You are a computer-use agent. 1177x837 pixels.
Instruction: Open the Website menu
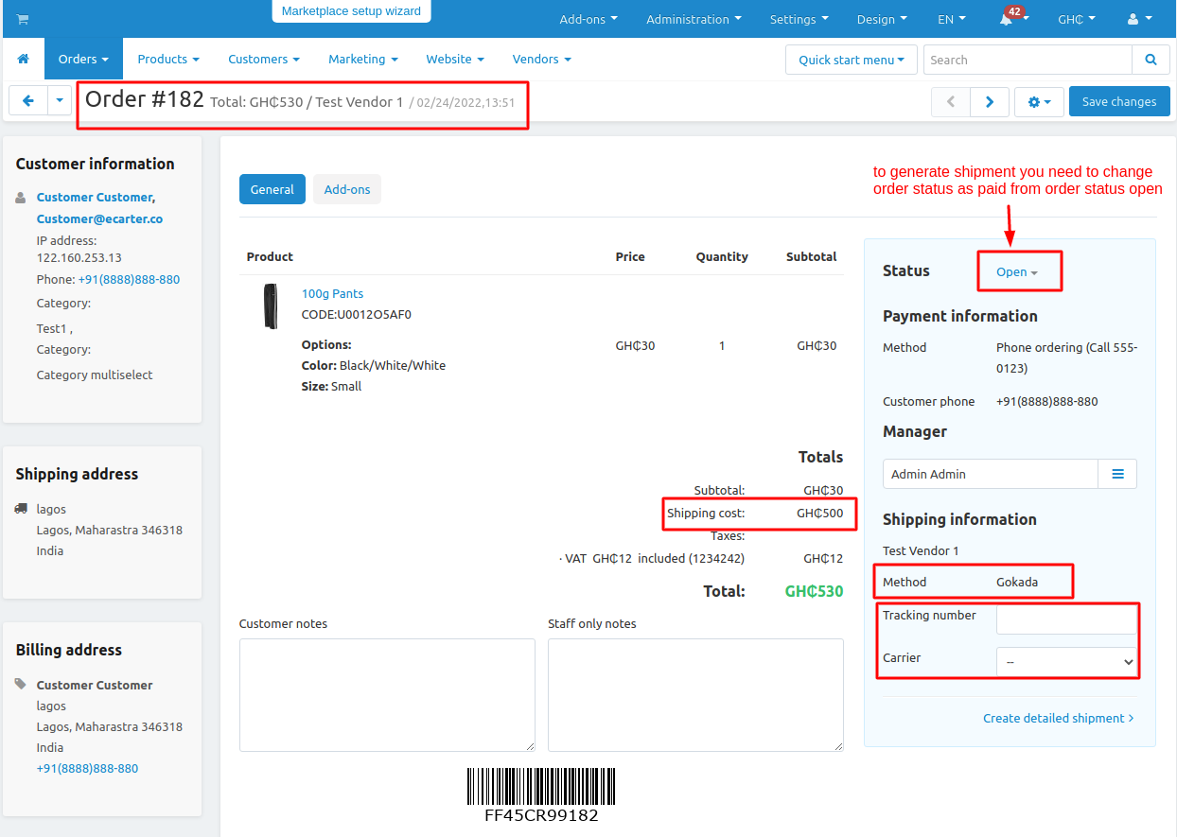point(455,59)
